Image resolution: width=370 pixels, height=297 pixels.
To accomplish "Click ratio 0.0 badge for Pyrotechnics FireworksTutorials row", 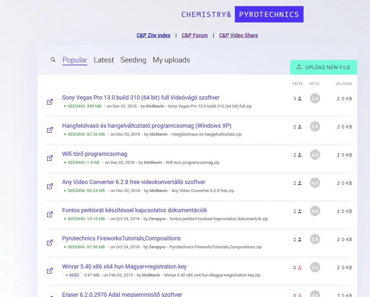I will click(x=315, y=239).
